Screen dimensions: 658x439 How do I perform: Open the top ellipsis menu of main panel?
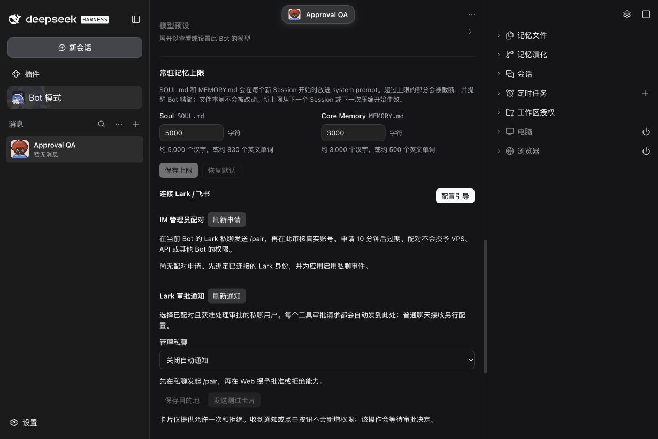(x=471, y=14)
